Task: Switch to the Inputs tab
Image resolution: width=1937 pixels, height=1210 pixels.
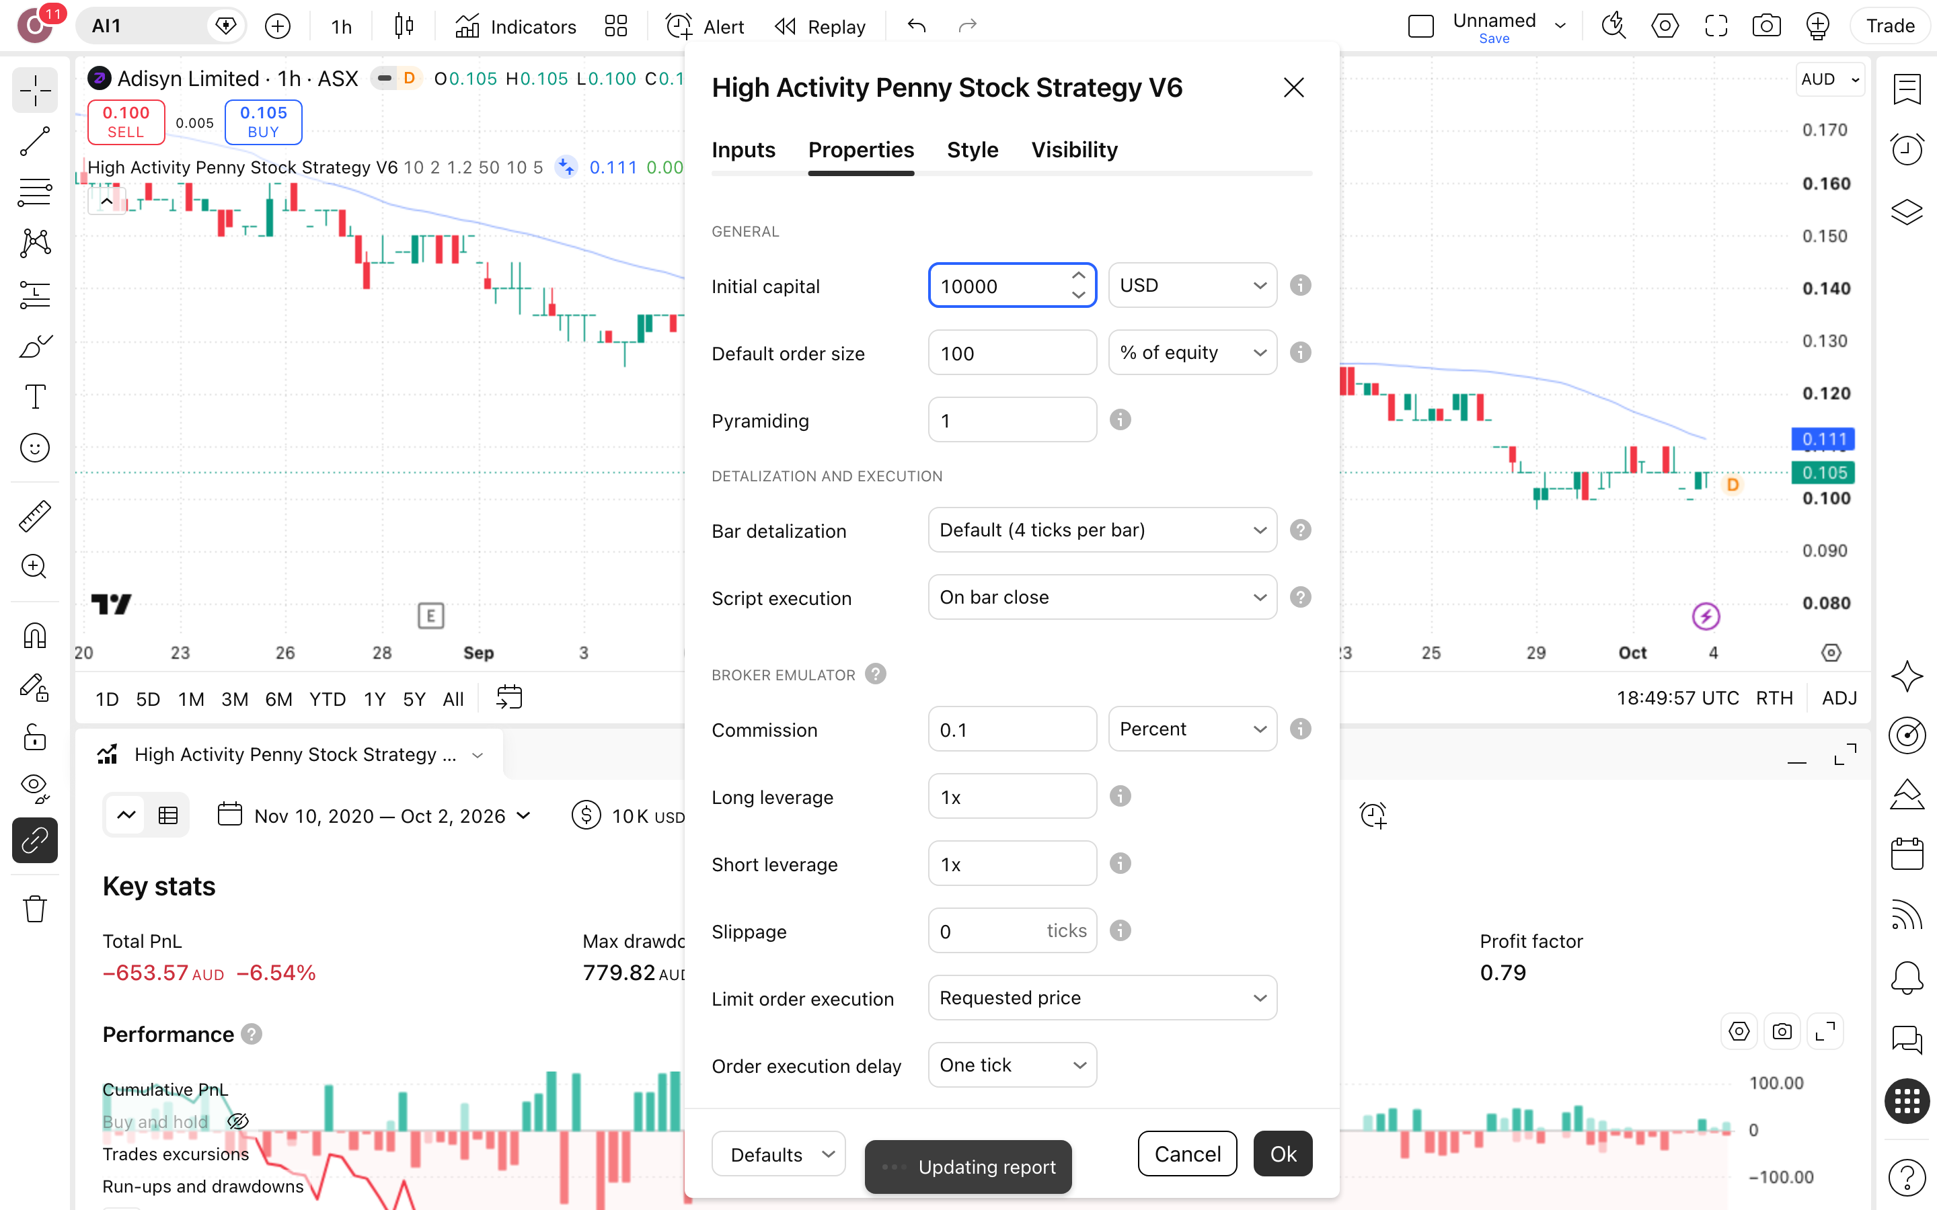Action: click(744, 150)
